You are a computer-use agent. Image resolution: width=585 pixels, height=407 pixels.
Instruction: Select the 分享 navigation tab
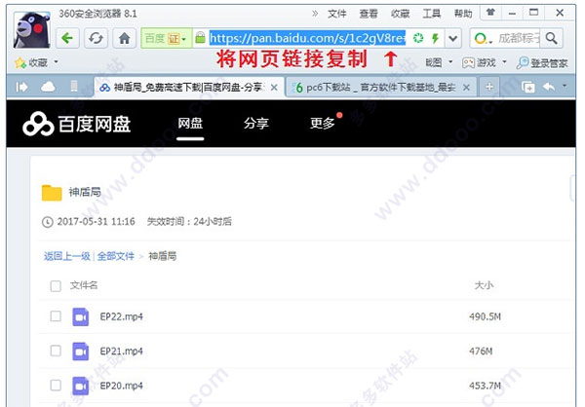[255, 124]
